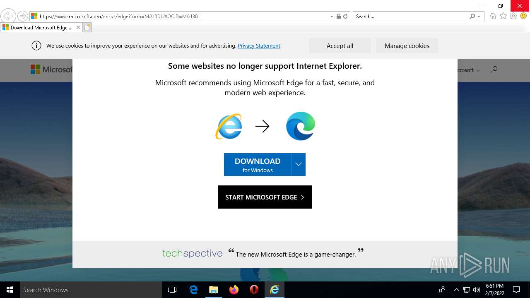The height and width of the screenshot is (298, 530).
Task: Click the techspective quote text
Action: point(296,254)
